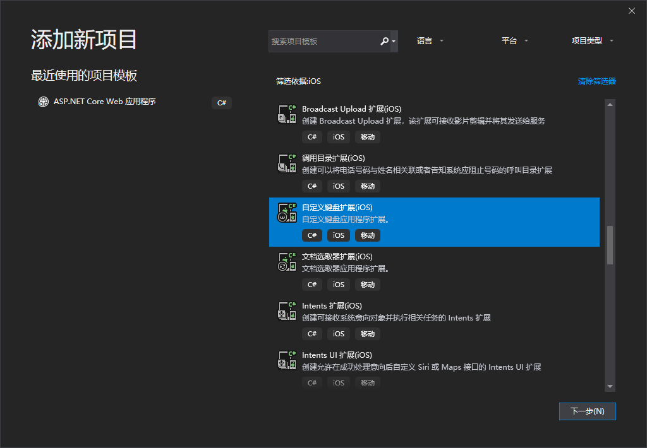This screenshot has height=448, width=647.
Task: Open the 平台 dropdown
Action: pyautogui.click(x=514, y=40)
